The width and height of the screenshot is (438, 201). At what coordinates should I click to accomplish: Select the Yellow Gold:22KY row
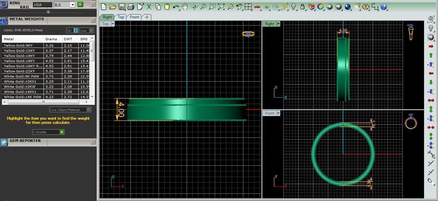coord(46,71)
